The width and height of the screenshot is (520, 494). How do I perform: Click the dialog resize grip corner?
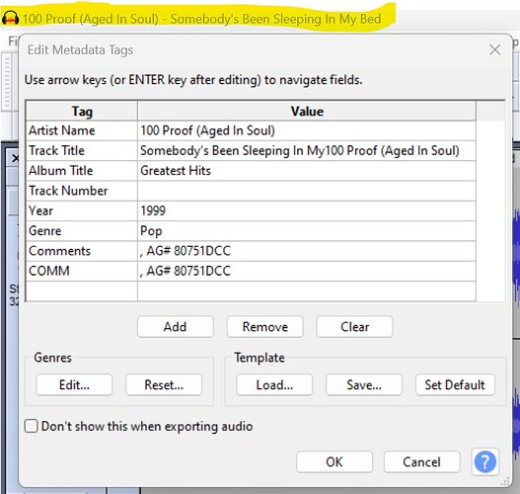tap(506, 482)
